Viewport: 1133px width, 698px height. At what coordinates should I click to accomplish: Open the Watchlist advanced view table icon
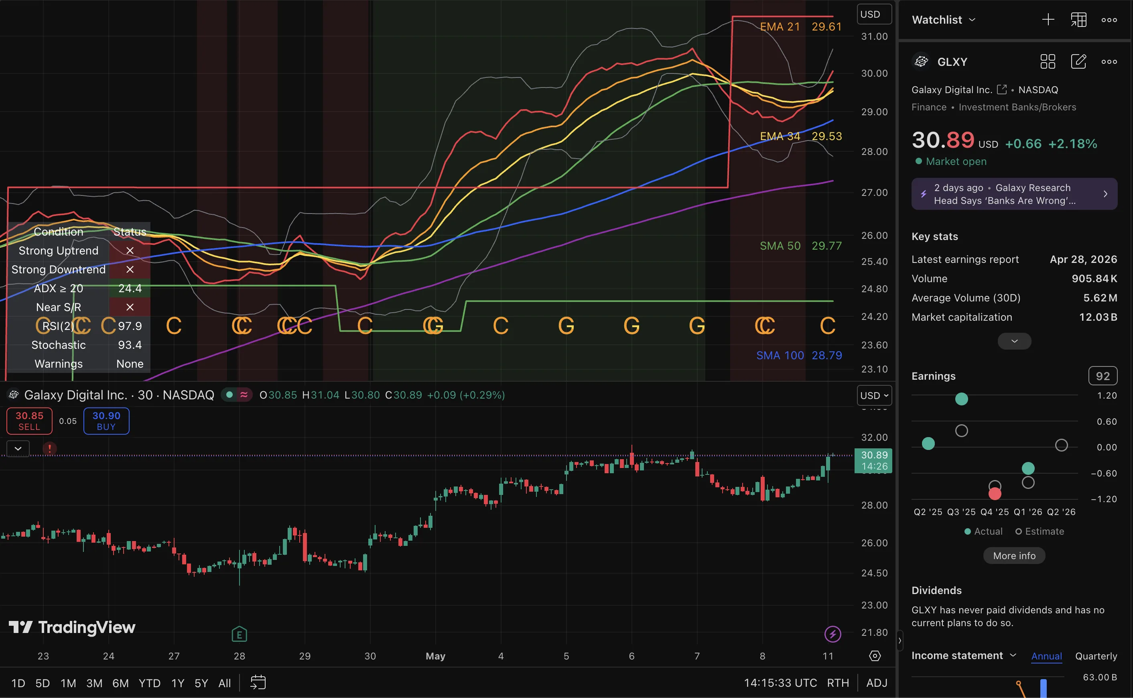tap(1078, 19)
